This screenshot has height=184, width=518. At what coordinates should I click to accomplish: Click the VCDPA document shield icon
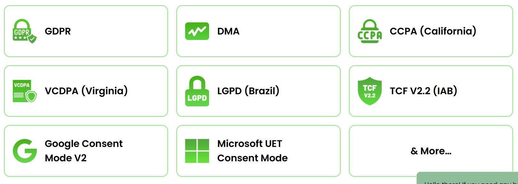(x=25, y=91)
